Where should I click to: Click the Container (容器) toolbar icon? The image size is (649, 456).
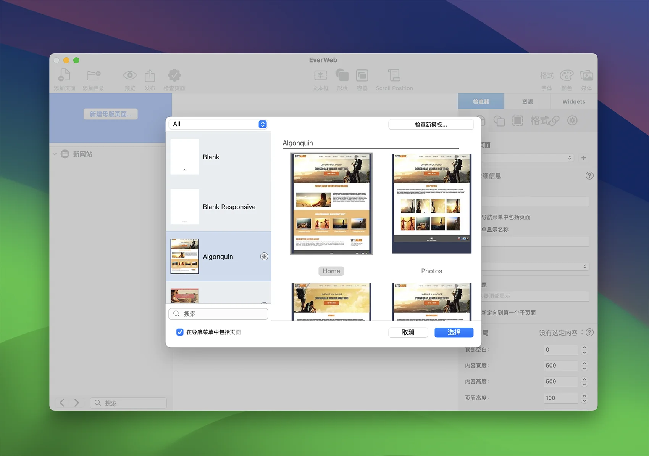(x=362, y=75)
